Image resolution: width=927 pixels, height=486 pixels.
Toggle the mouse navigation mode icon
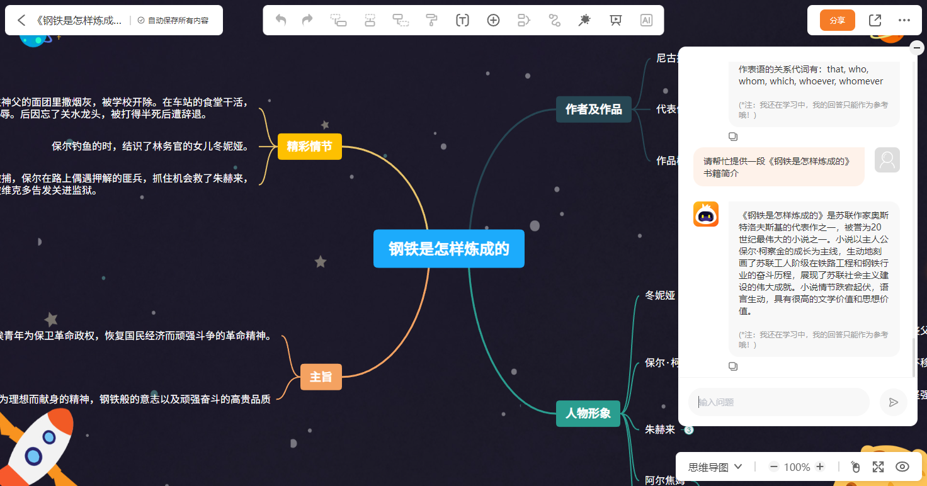point(855,466)
